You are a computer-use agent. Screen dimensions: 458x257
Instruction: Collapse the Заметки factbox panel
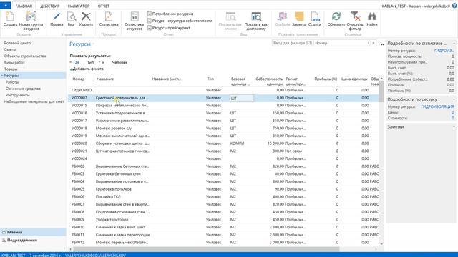coord(454,127)
